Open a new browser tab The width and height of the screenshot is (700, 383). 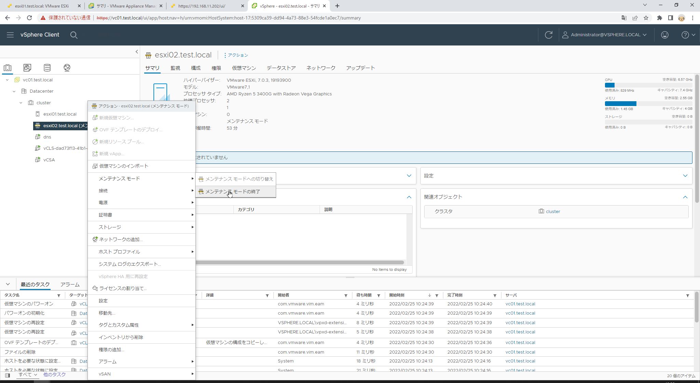(x=337, y=6)
